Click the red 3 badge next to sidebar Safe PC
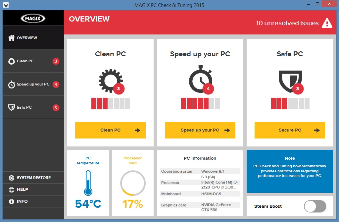Image resolution: width=339 pixels, height=222 pixels. coord(56,108)
